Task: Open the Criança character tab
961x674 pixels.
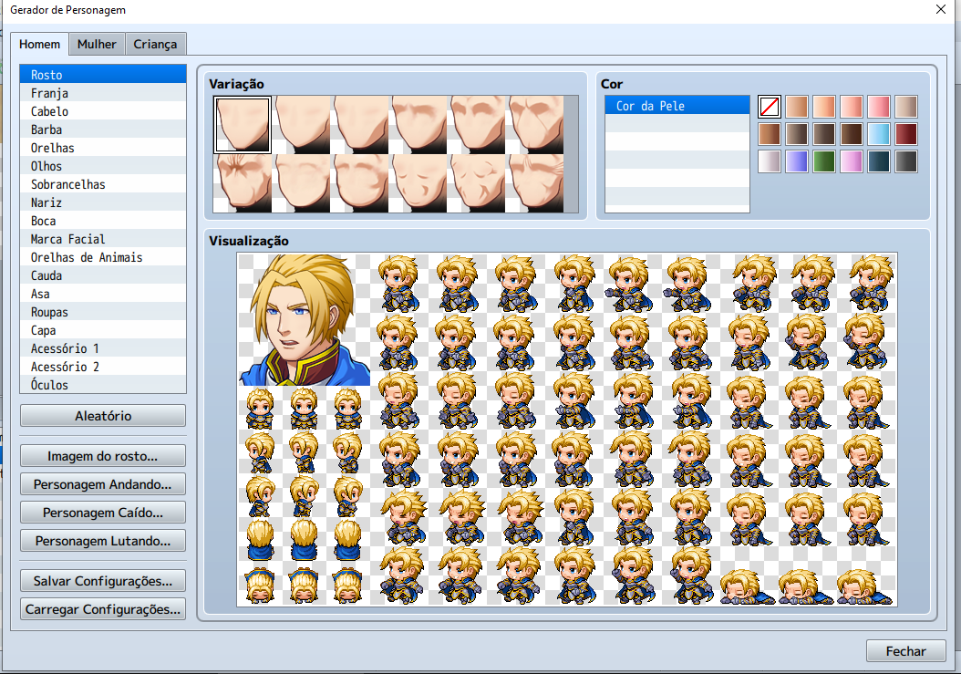Action: coord(155,43)
